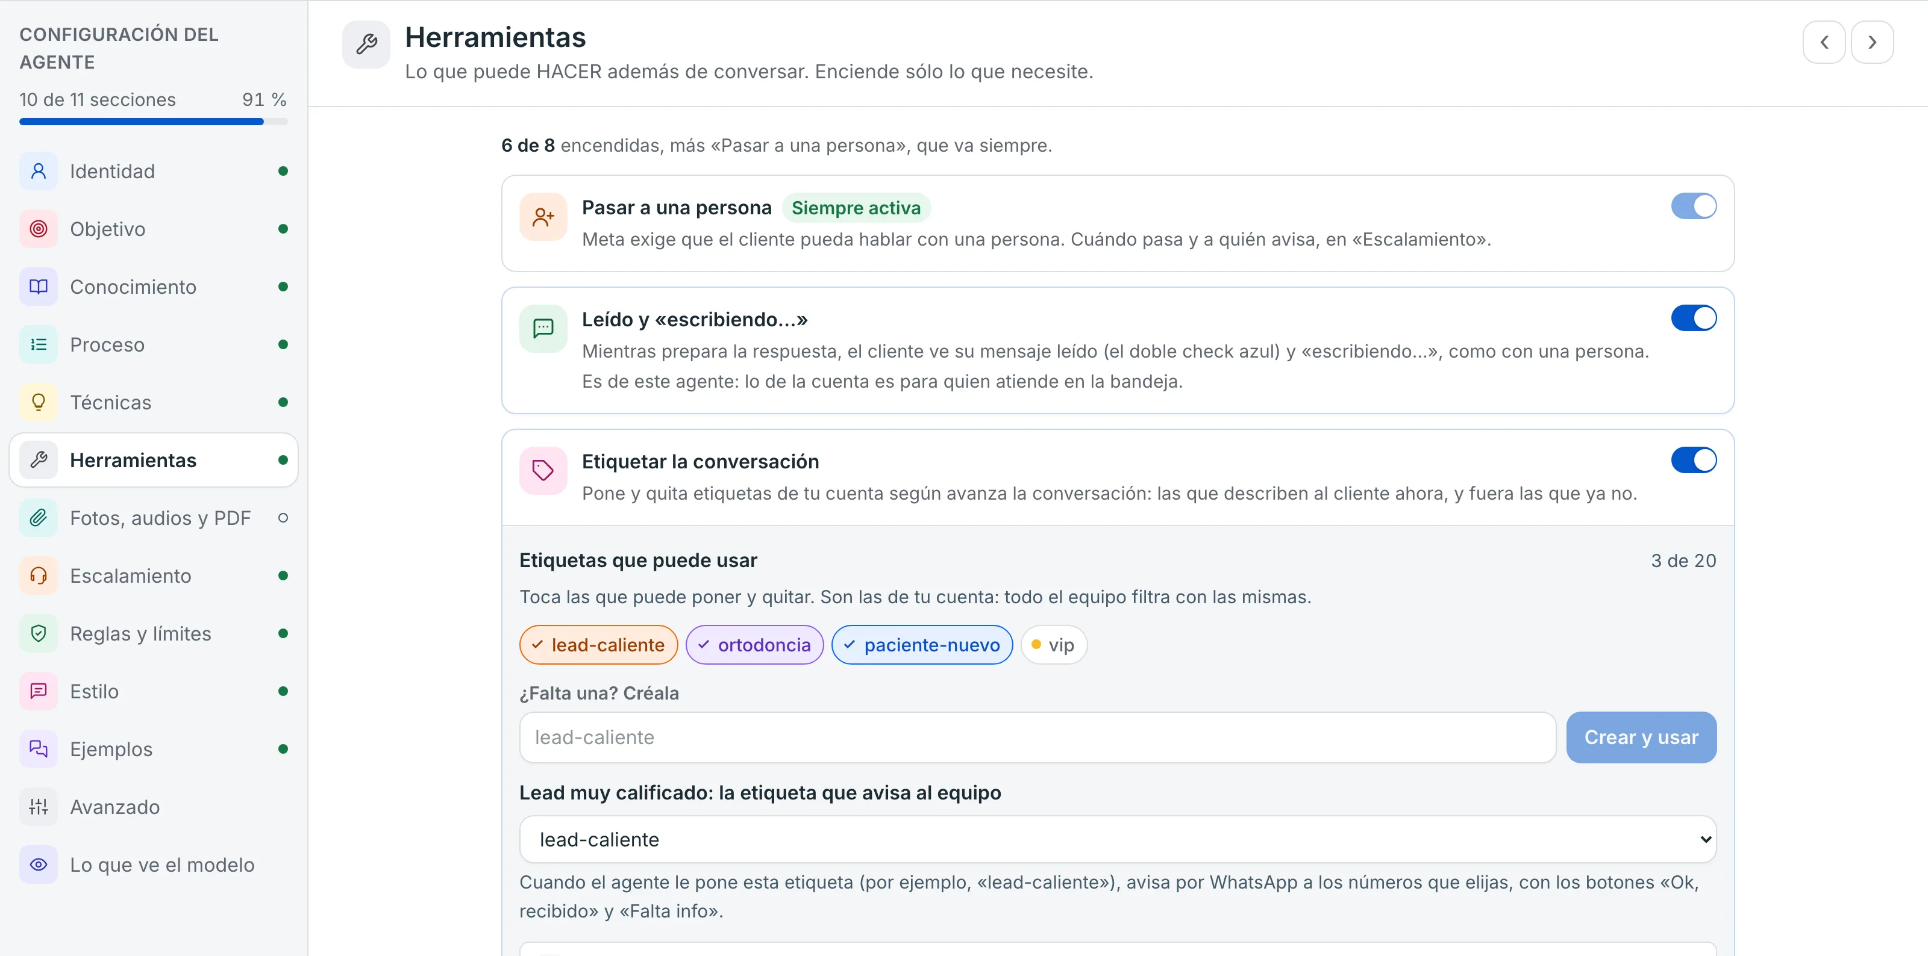Click the Escalamiento headset icon
The width and height of the screenshot is (1928, 956).
coord(38,576)
